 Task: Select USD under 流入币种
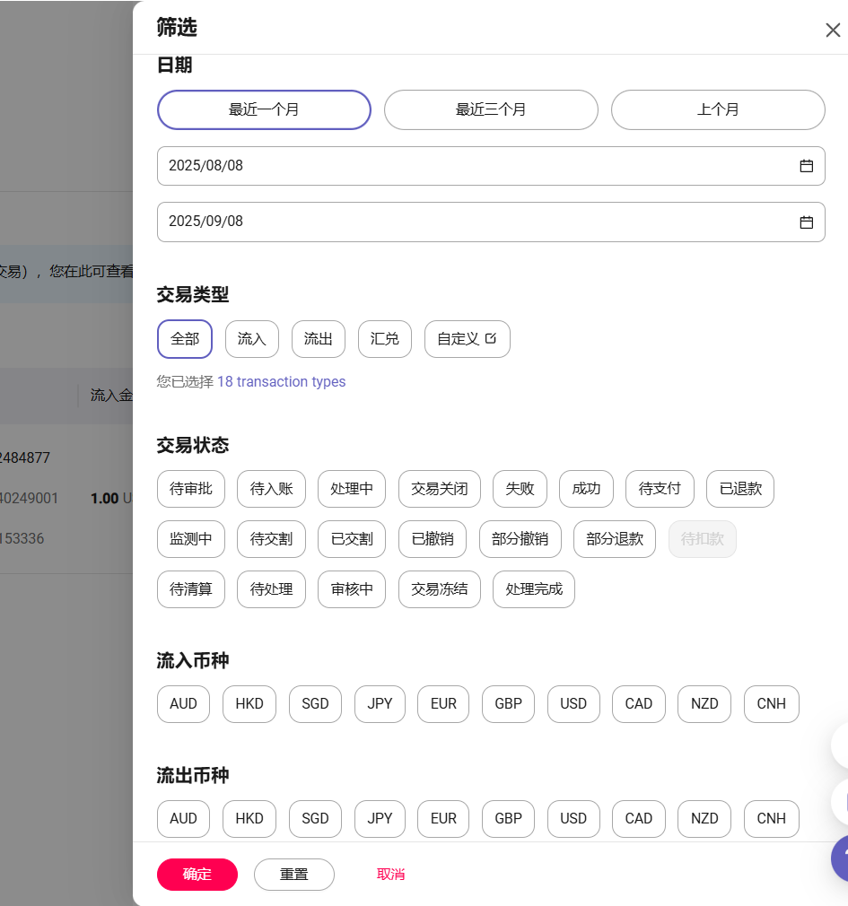click(573, 704)
